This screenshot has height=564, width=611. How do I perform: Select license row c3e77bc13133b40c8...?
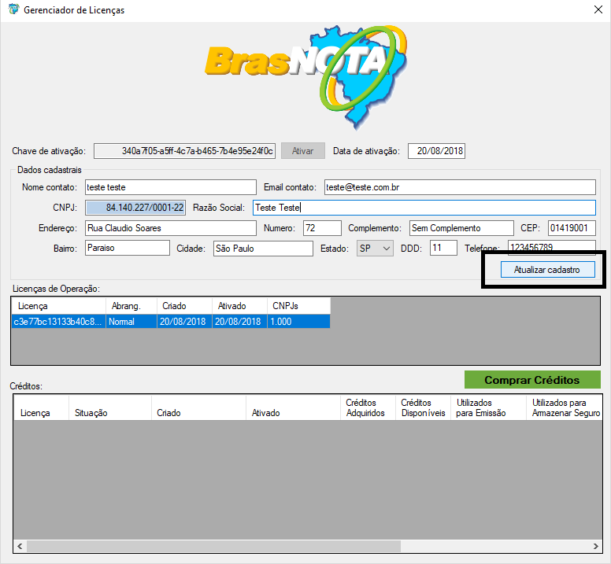click(171, 322)
